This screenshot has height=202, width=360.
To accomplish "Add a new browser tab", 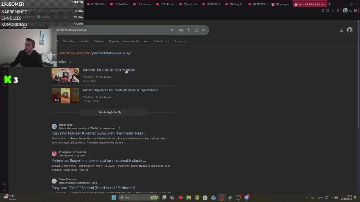I will point(329,4).
